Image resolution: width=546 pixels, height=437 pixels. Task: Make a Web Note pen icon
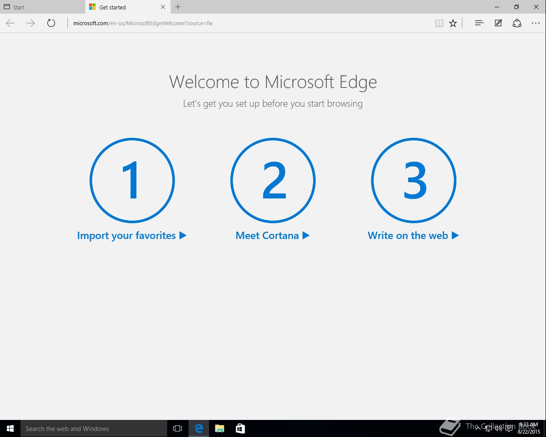point(498,23)
